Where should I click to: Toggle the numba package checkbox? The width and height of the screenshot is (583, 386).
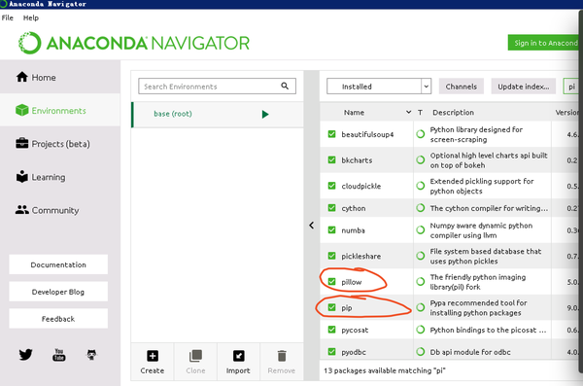click(x=331, y=230)
